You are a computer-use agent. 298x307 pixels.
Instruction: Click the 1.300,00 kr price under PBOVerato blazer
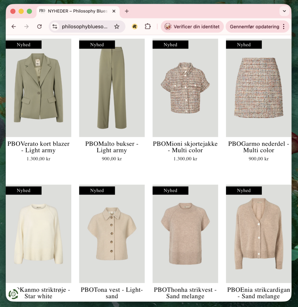(38, 159)
